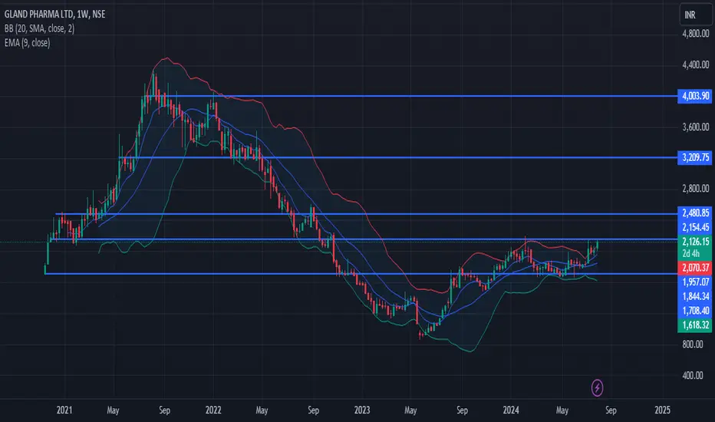Select the BB (20, SMA, close, 2) indicator label

tap(39, 28)
